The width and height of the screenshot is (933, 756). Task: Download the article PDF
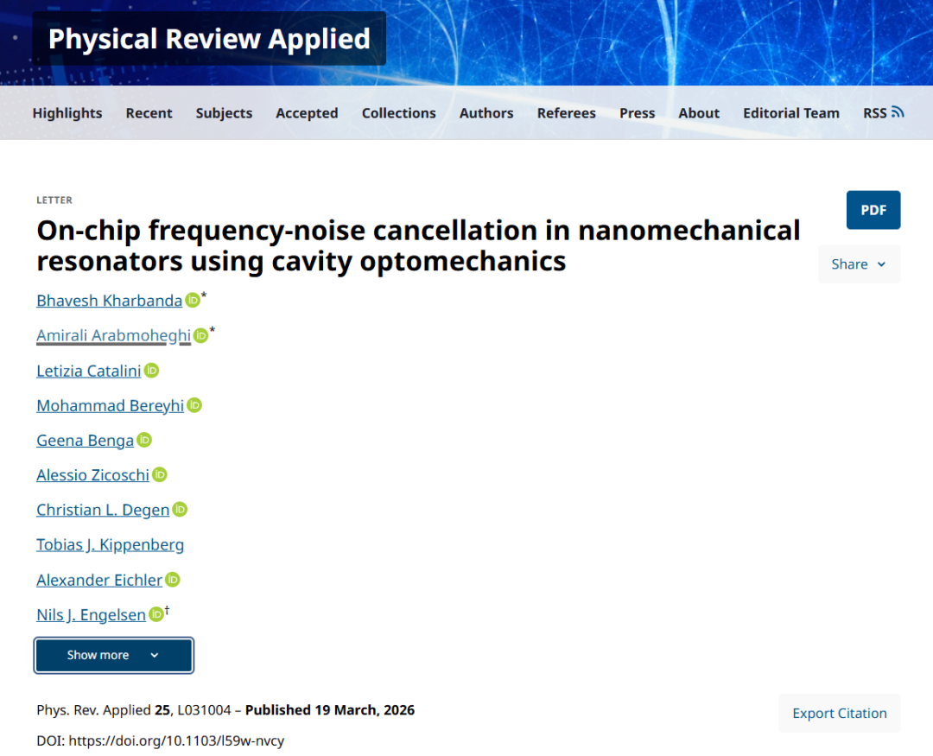pyautogui.click(x=873, y=210)
